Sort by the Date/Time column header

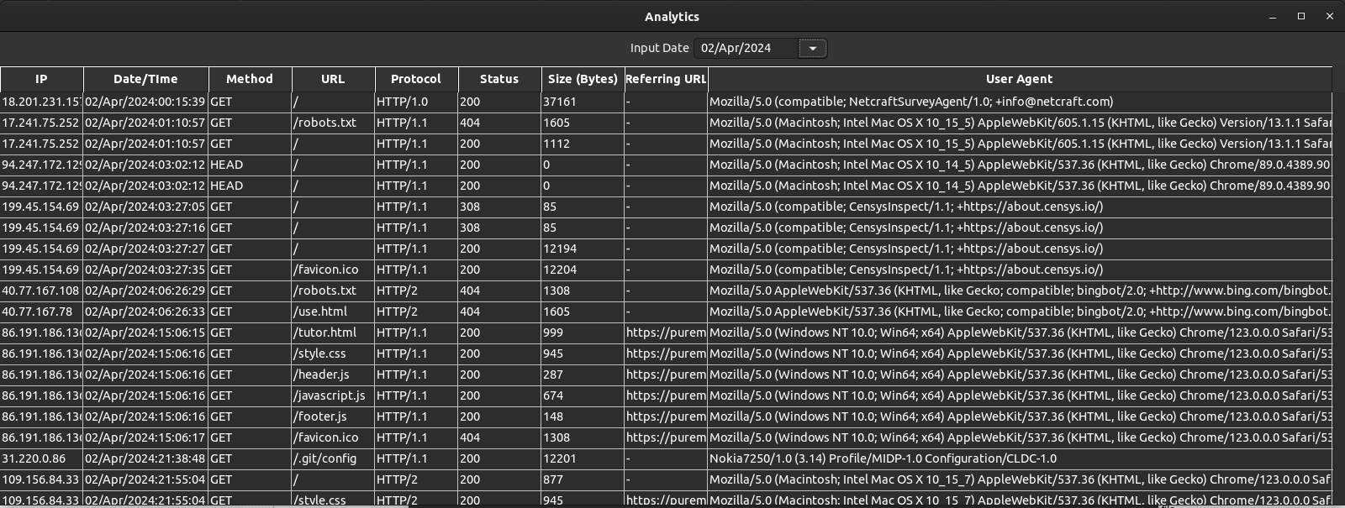[x=145, y=79]
